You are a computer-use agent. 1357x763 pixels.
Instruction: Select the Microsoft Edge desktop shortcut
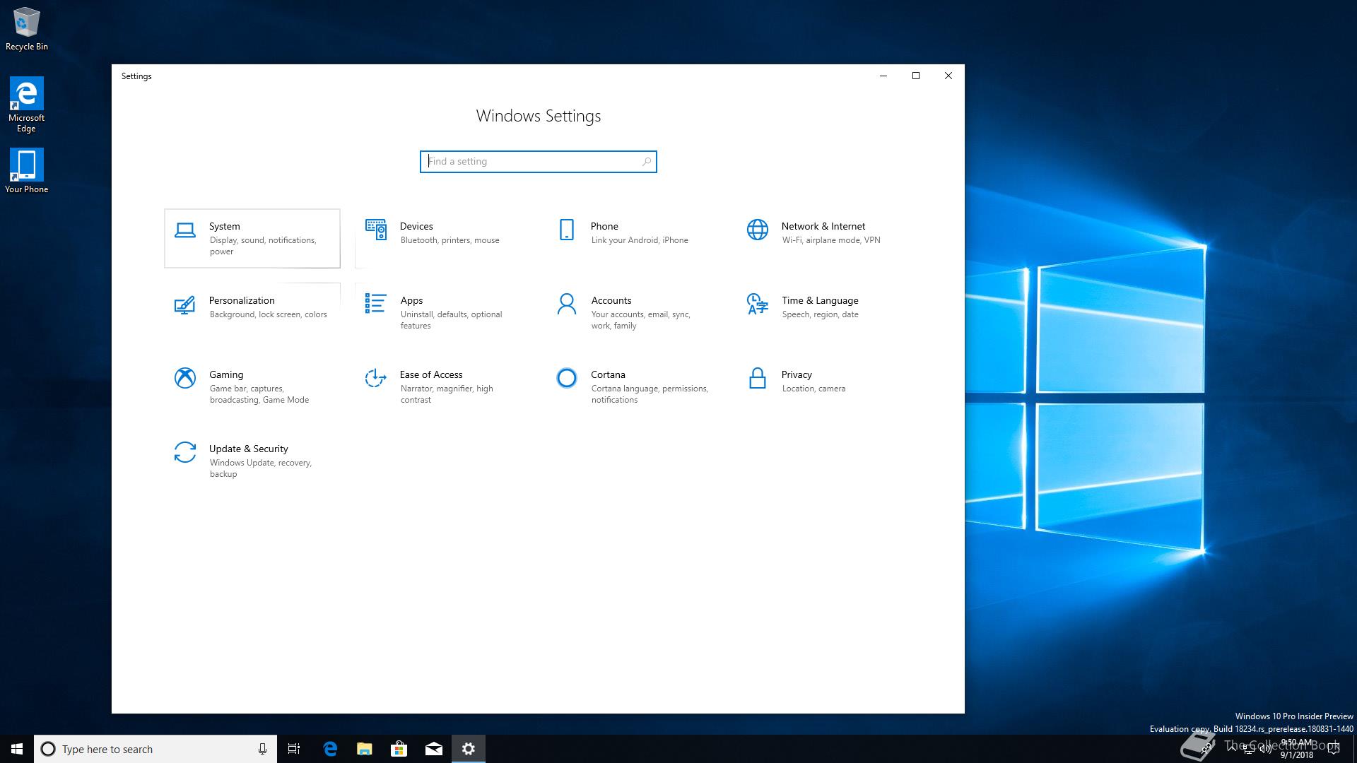pyautogui.click(x=27, y=105)
